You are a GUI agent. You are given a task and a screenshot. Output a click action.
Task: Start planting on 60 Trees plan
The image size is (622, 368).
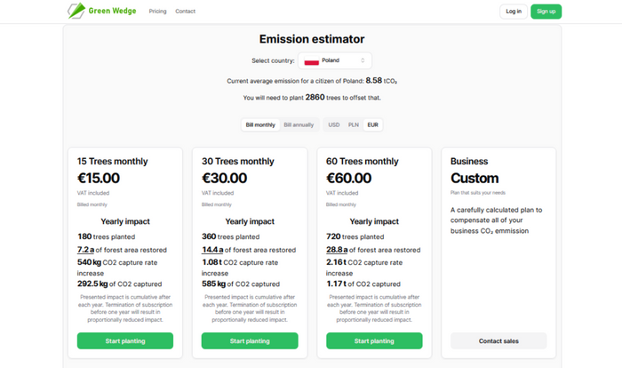coord(374,341)
